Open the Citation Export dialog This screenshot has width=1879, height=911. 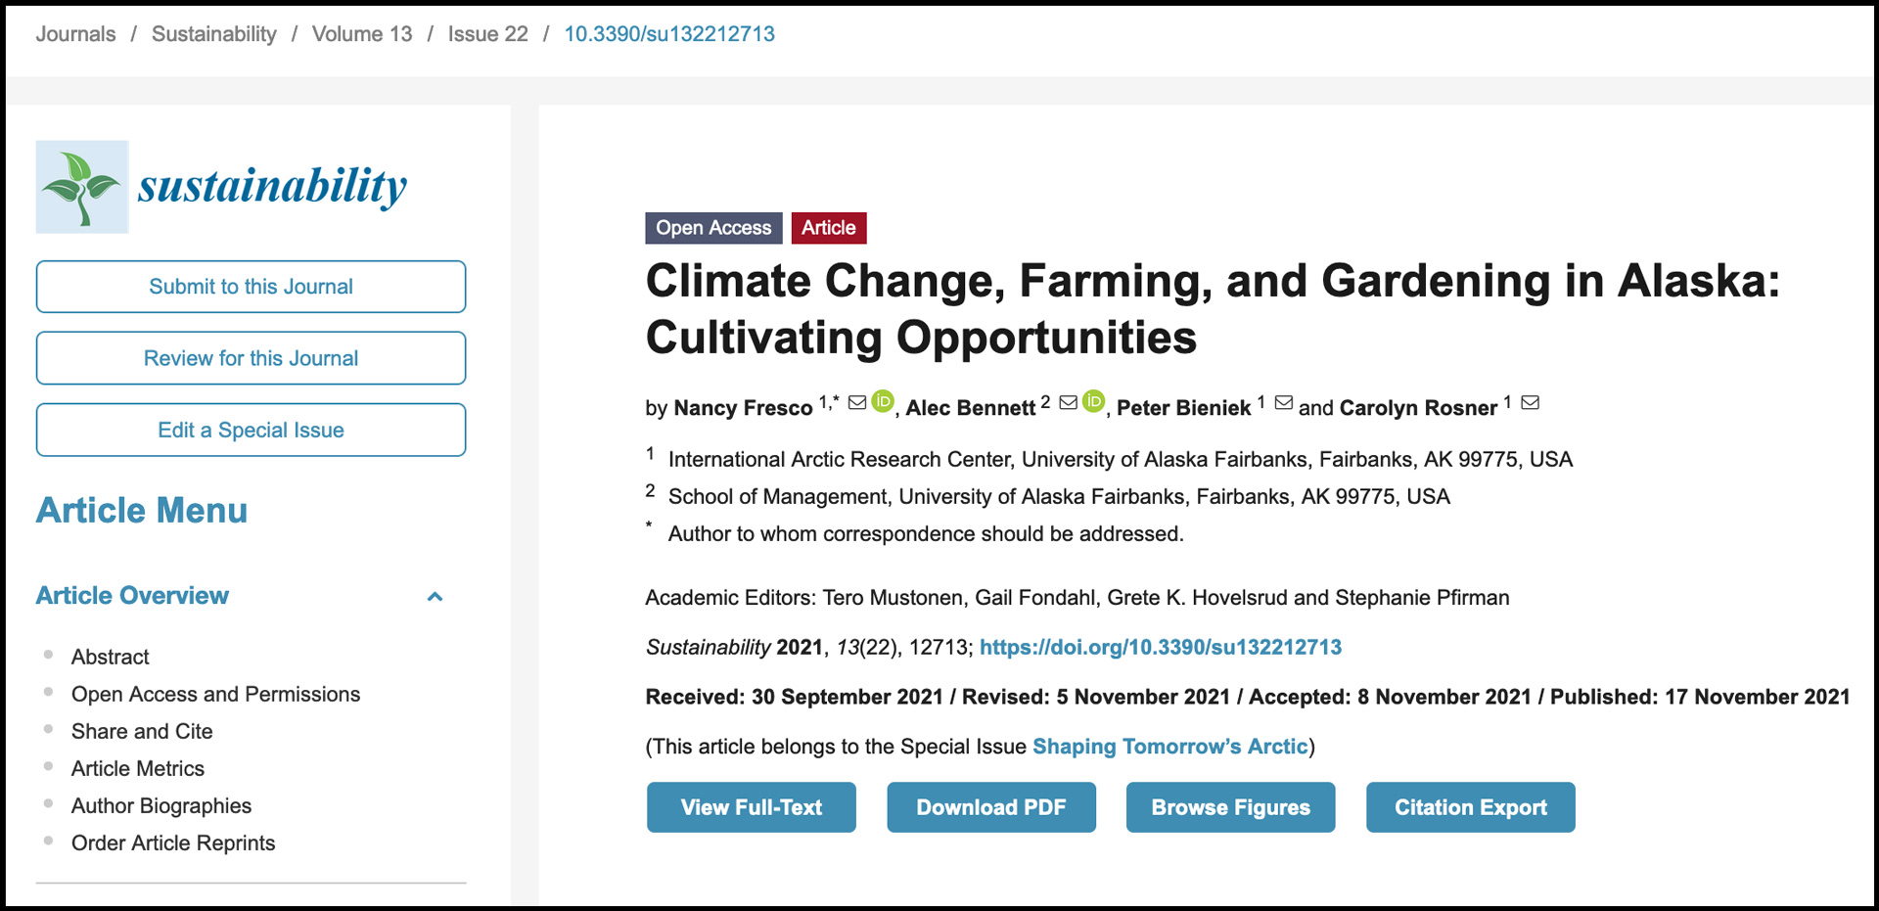pyautogui.click(x=1470, y=807)
